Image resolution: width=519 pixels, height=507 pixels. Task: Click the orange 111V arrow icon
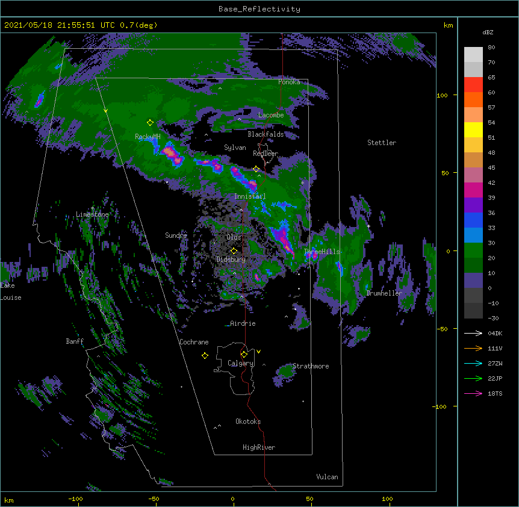point(473,348)
